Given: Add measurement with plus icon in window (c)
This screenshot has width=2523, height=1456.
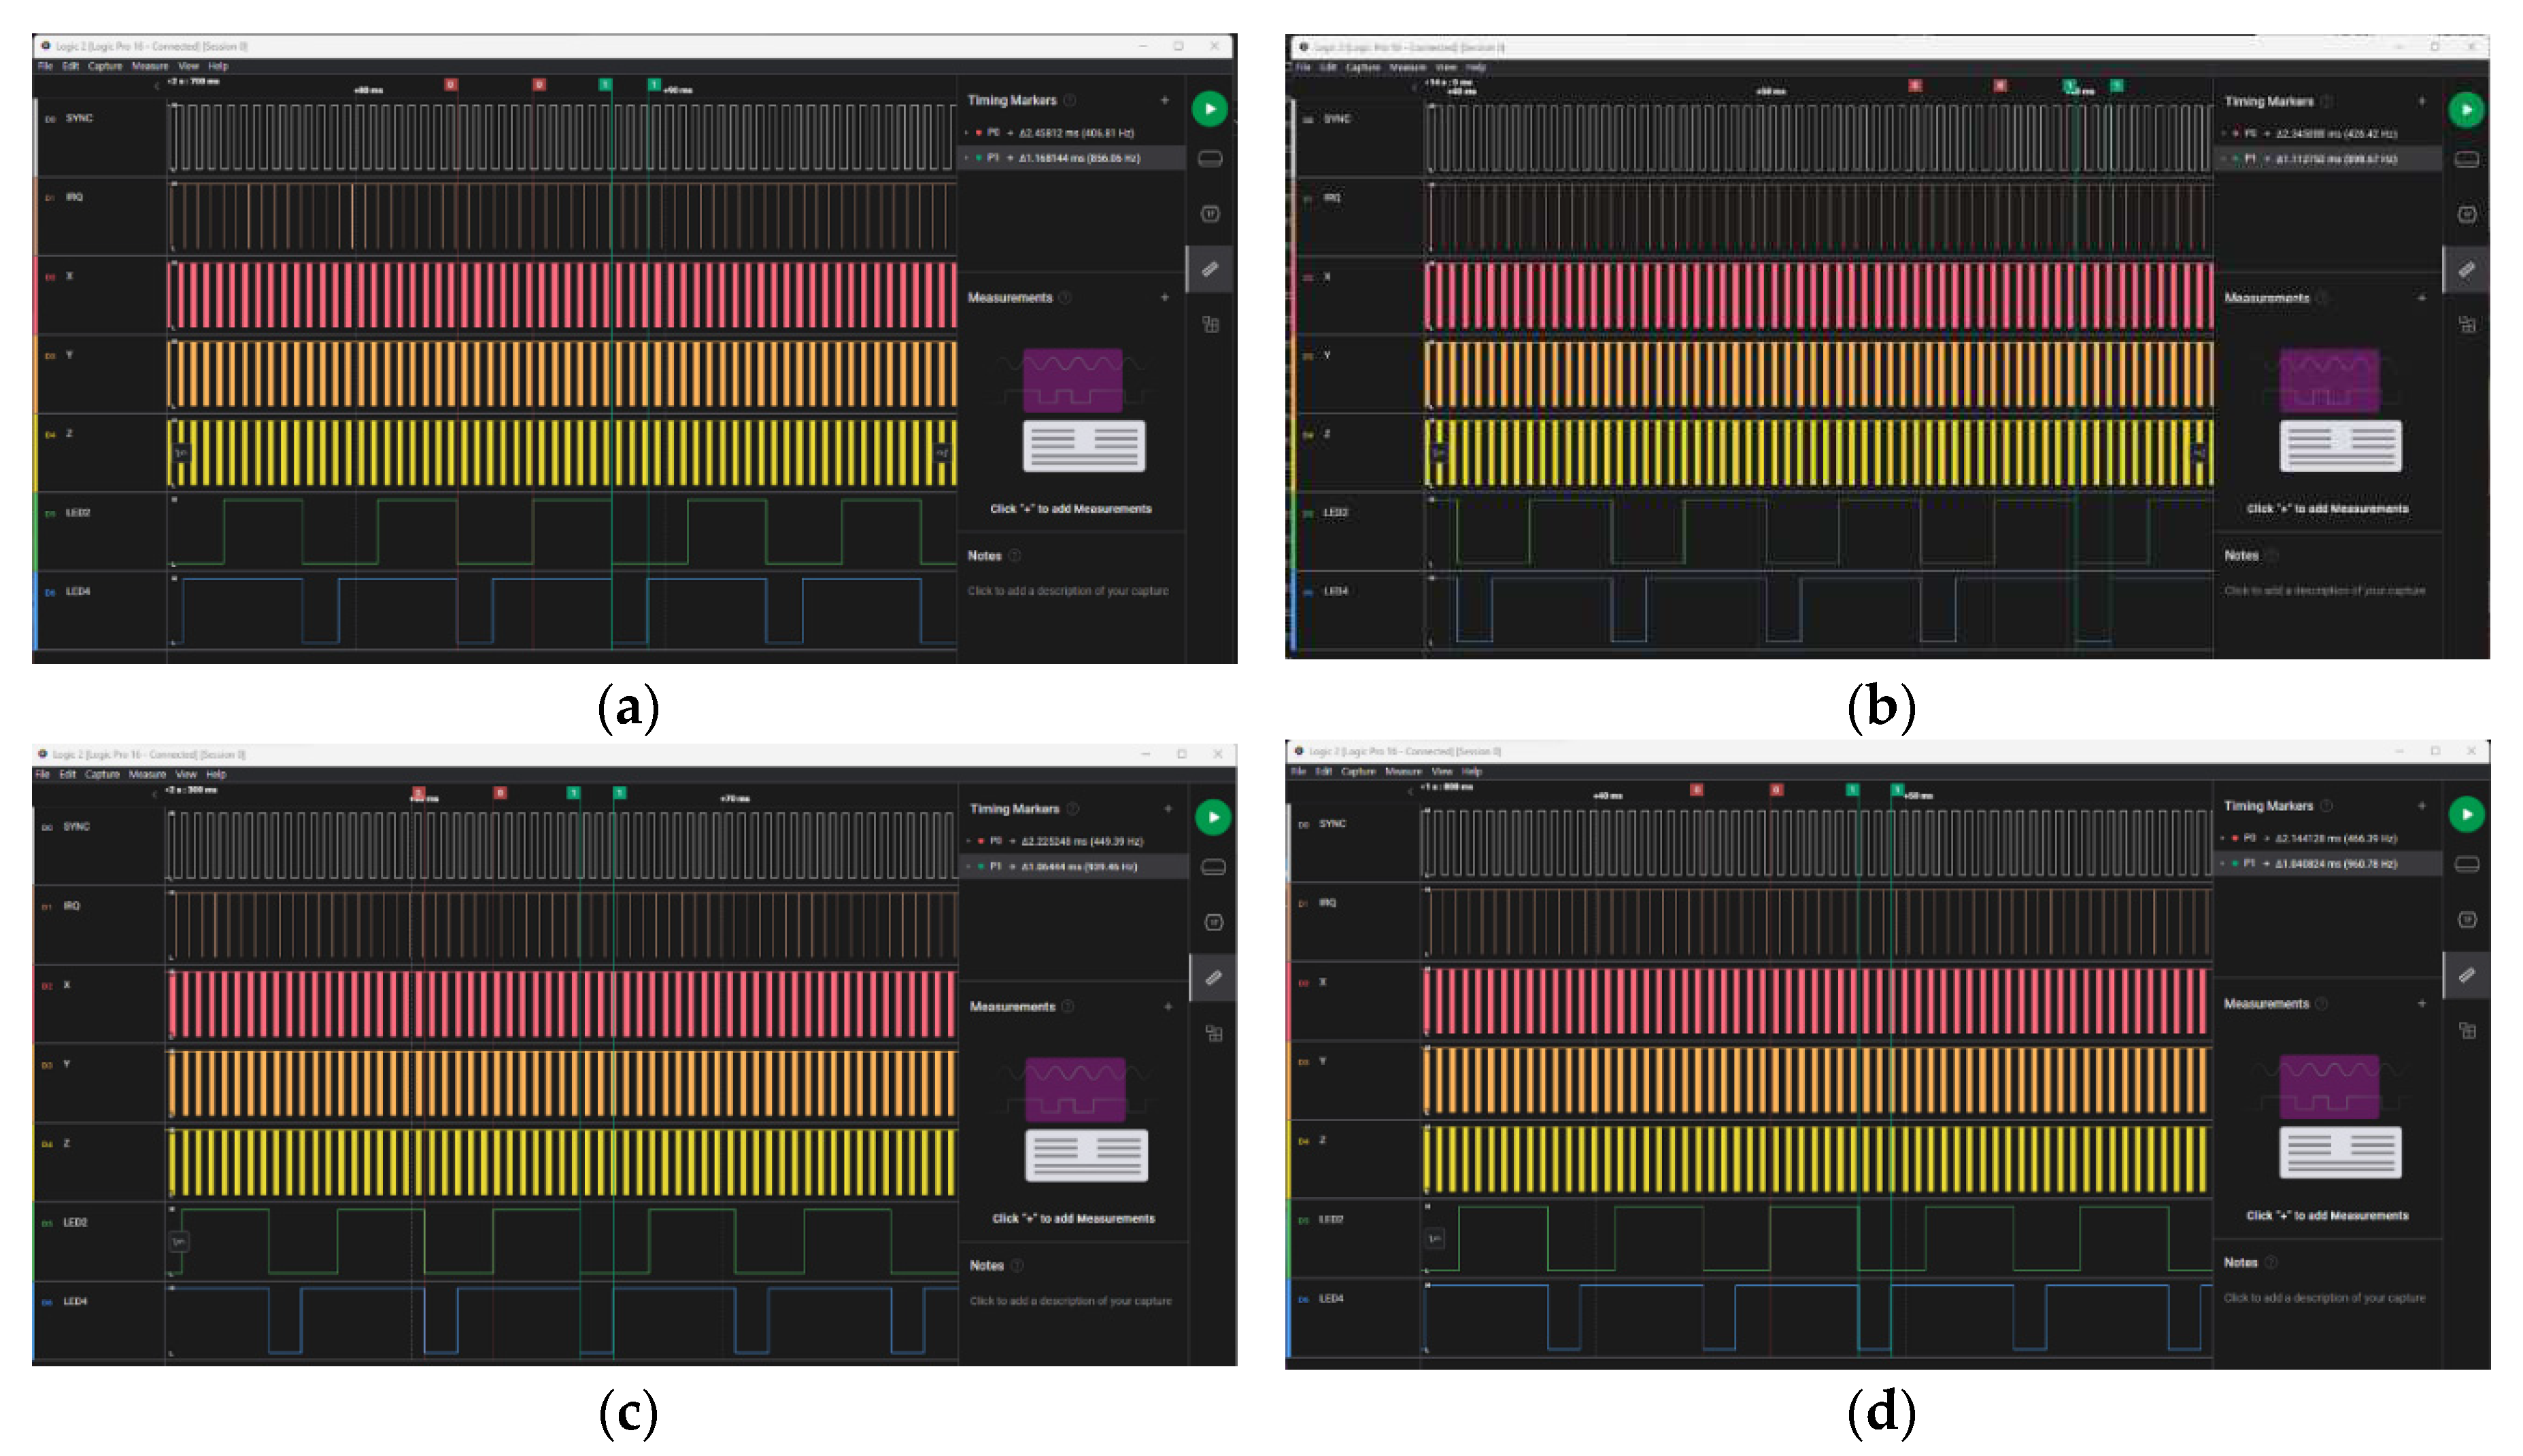Looking at the screenshot, I should 1168,1007.
